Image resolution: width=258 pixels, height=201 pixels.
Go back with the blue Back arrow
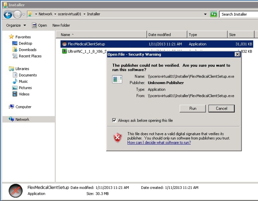point(8,14)
